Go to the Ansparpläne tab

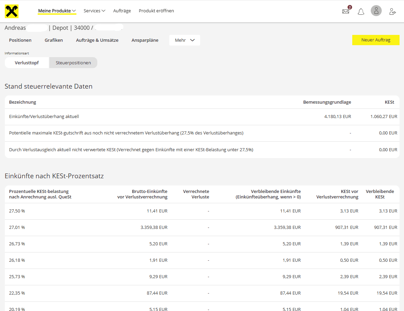[145, 40]
